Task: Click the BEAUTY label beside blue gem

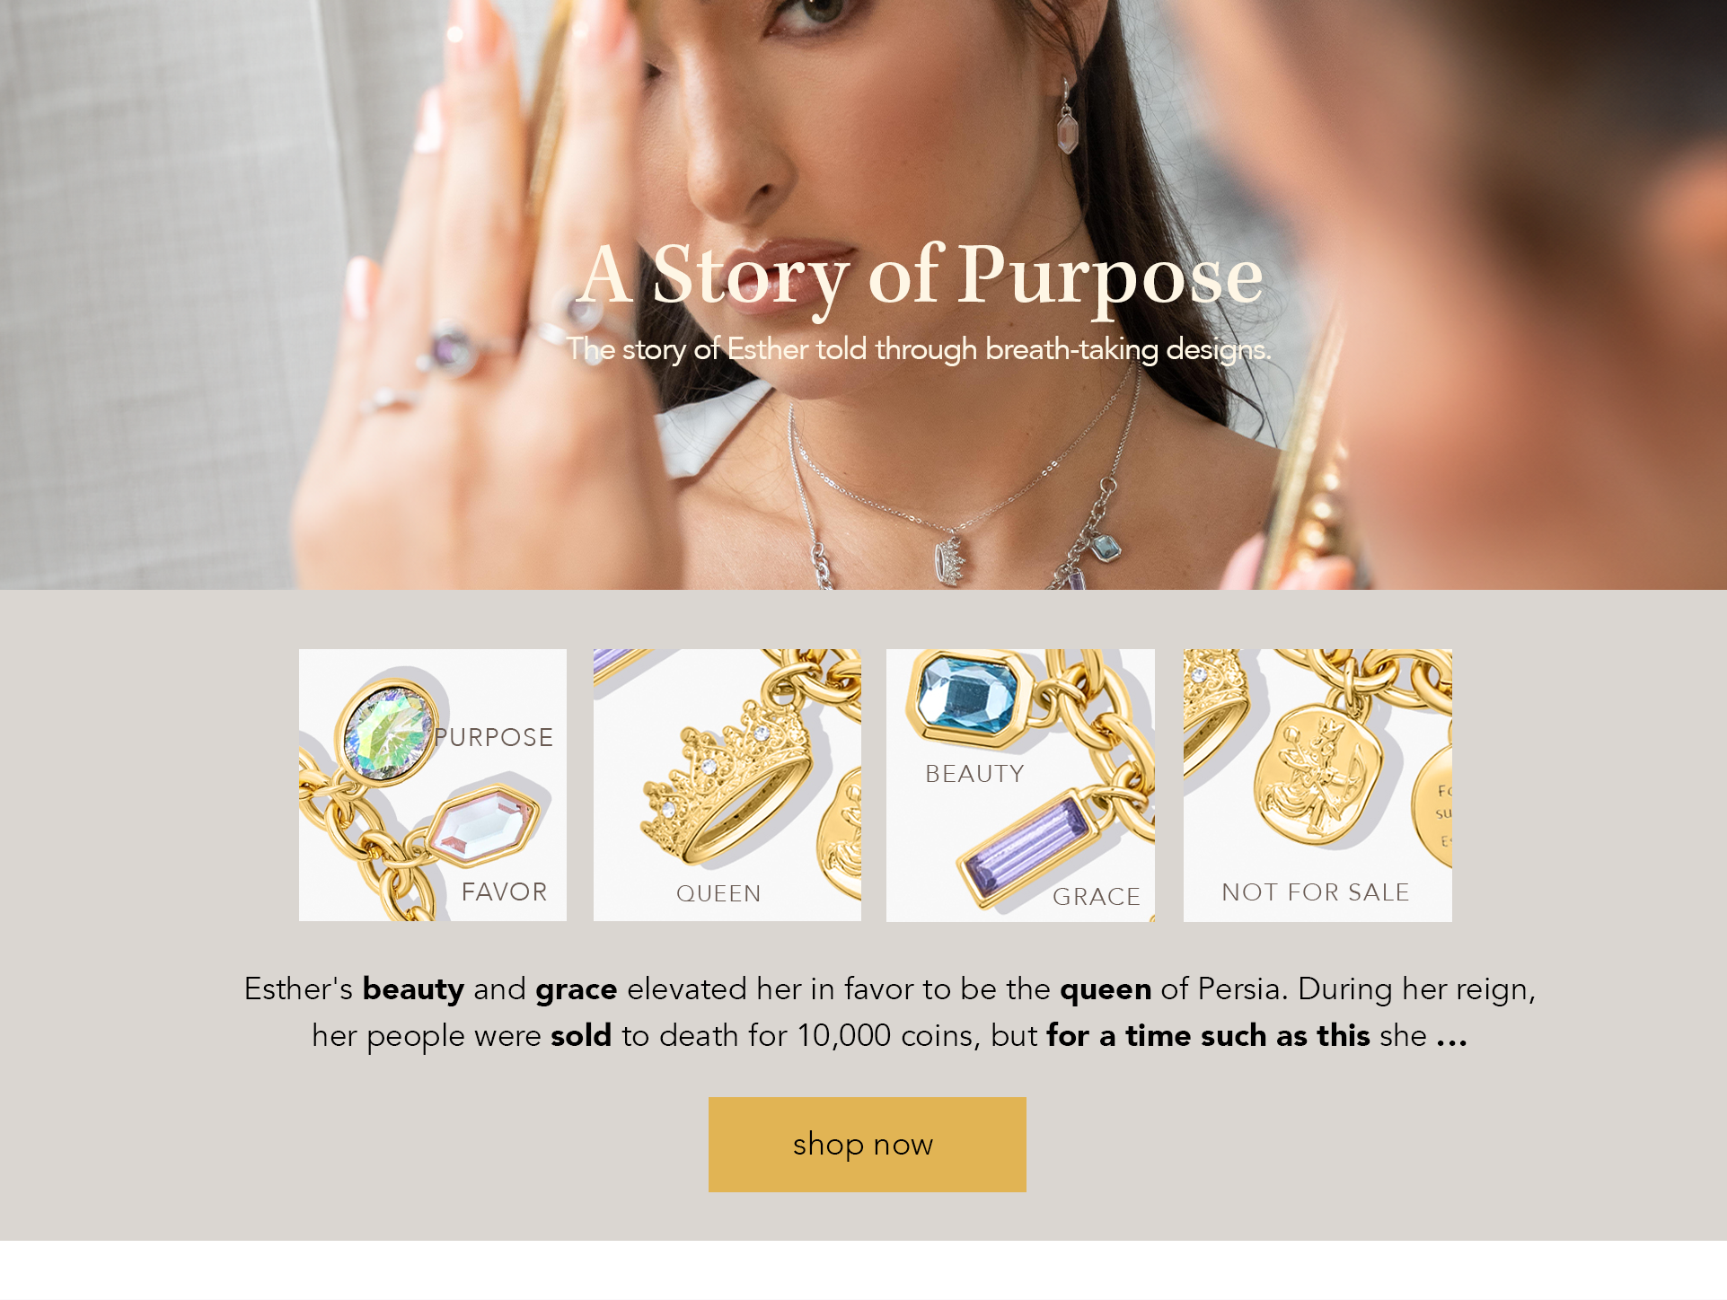Action: 974,773
